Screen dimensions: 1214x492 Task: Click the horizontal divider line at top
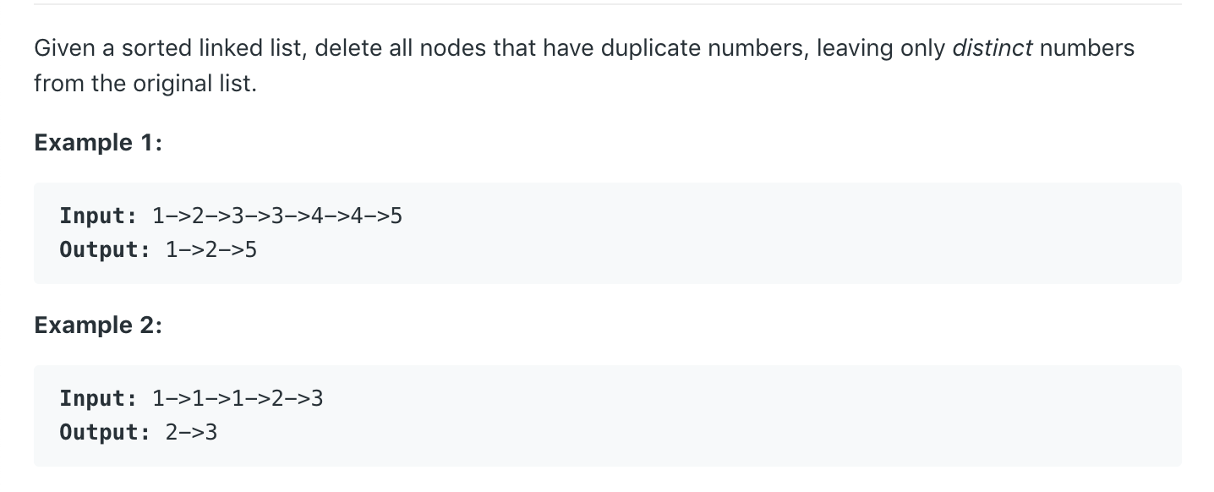tap(607, 4)
